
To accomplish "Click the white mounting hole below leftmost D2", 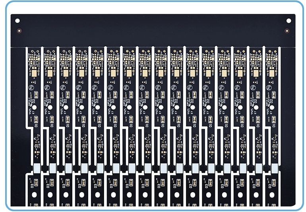I will tap(34, 107).
